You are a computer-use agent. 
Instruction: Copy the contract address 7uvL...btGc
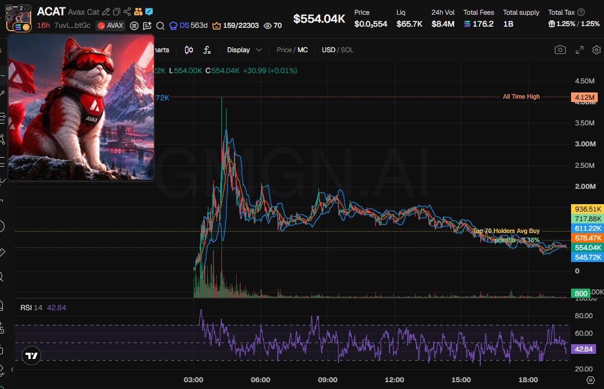click(73, 26)
